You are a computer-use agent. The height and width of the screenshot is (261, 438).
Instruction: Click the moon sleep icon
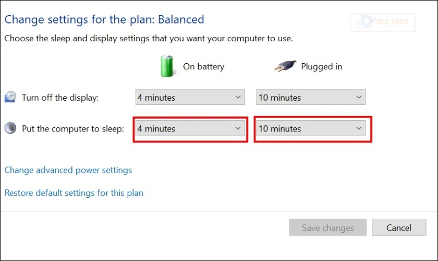coord(10,128)
